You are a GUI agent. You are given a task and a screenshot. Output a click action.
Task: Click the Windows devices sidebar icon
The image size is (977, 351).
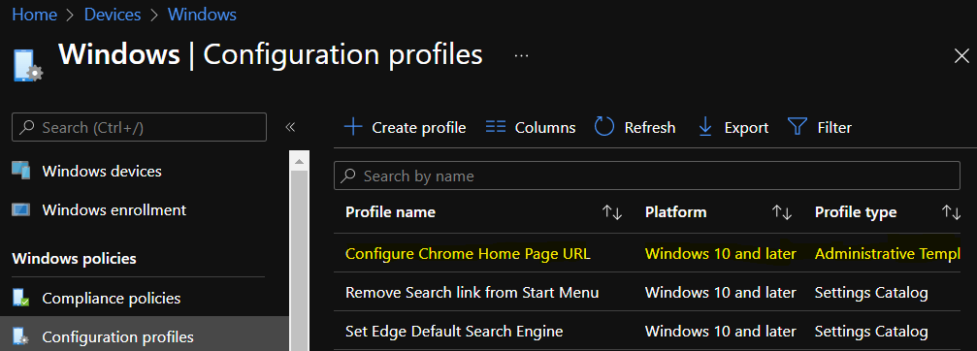[21, 171]
